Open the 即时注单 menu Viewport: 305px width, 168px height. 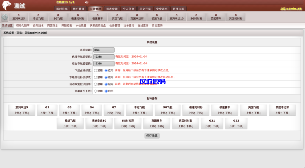pos(62,9)
